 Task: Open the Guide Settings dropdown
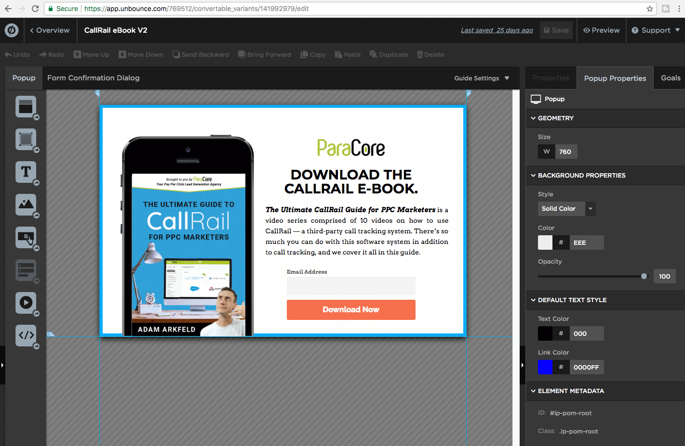pyautogui.click(x=482, y=78)
